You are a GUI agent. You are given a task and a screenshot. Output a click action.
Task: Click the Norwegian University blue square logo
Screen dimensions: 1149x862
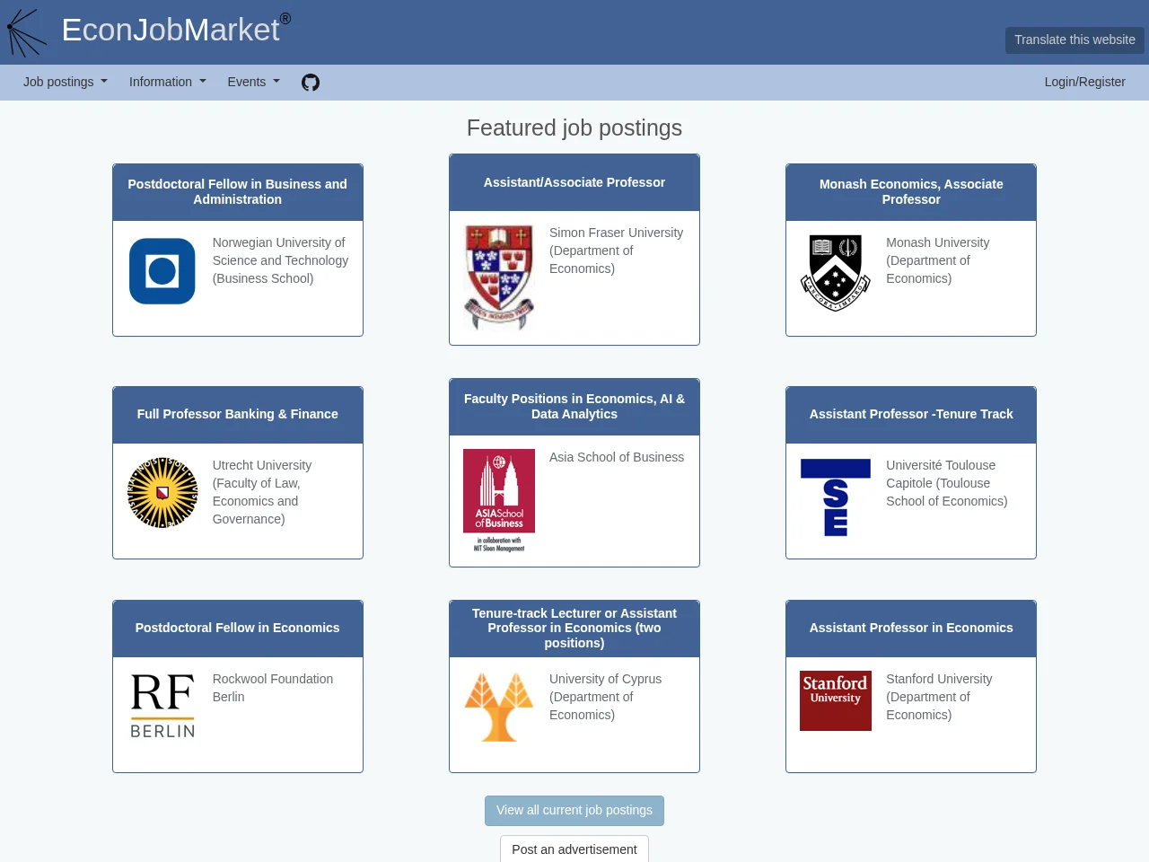click(x=162, y=271)
